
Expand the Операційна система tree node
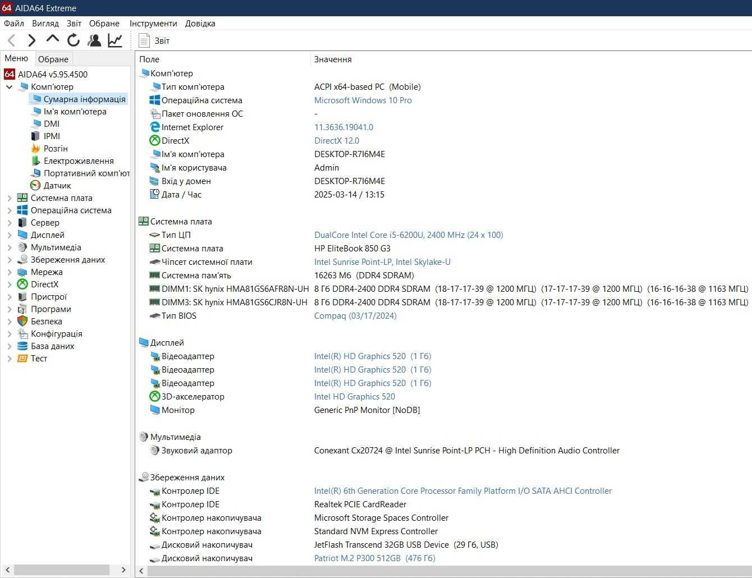(9, 210)
